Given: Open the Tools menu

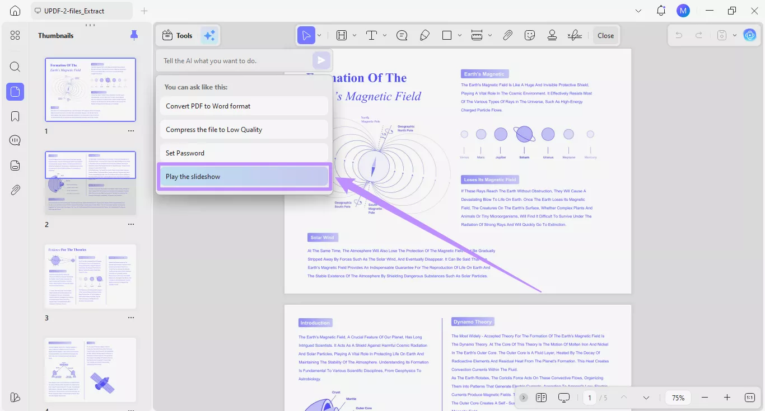Looking at the screenshot, I should pos(177,35).
